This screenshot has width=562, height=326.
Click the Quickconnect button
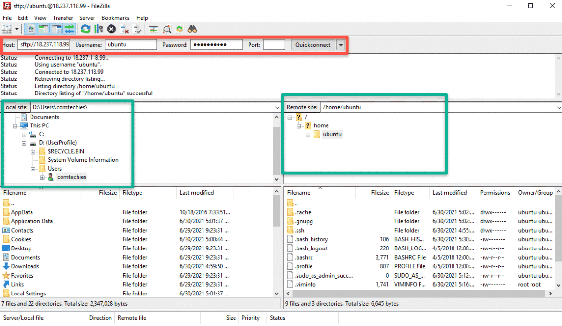312,45
